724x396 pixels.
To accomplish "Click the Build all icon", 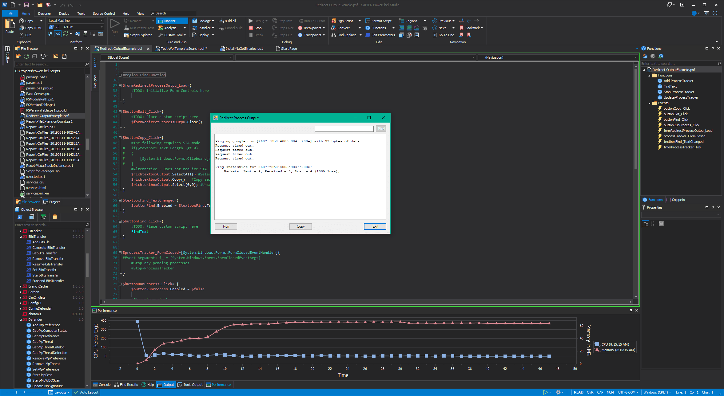I will (221, 21).
